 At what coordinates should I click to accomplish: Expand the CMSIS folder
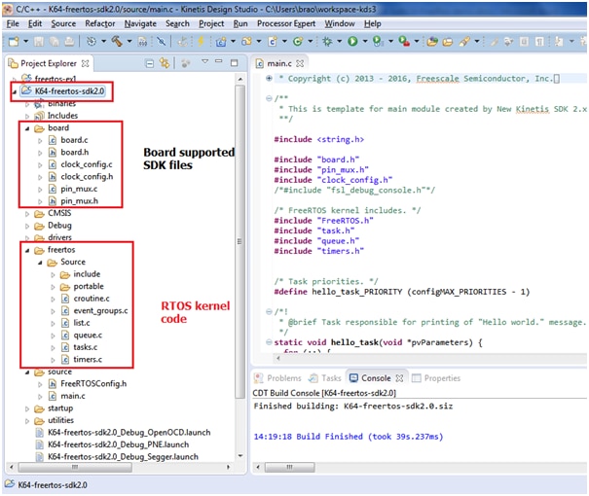pyautogui.click(x=25, y=212)
